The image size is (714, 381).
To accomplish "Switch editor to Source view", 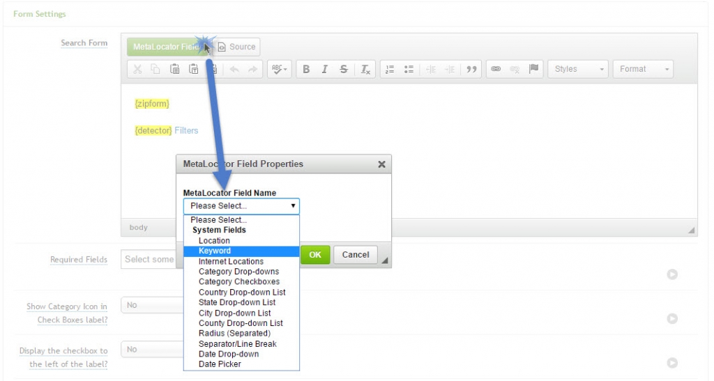I will [237, 47].
